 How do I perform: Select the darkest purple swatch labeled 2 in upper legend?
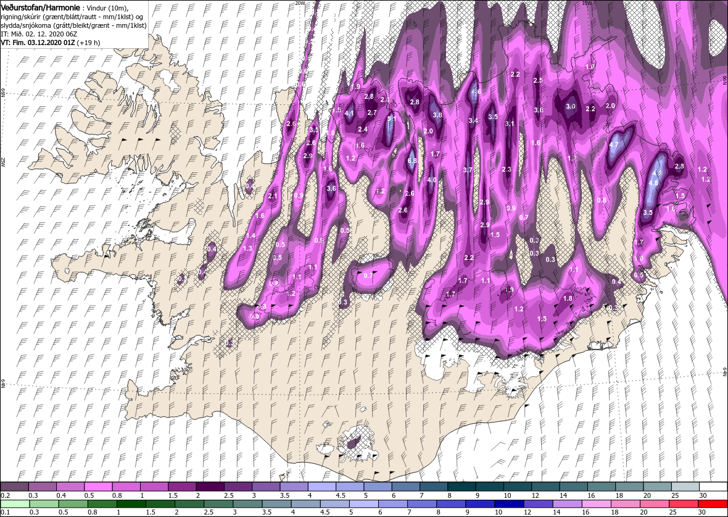pyautogui.click(x=210, y=487)
